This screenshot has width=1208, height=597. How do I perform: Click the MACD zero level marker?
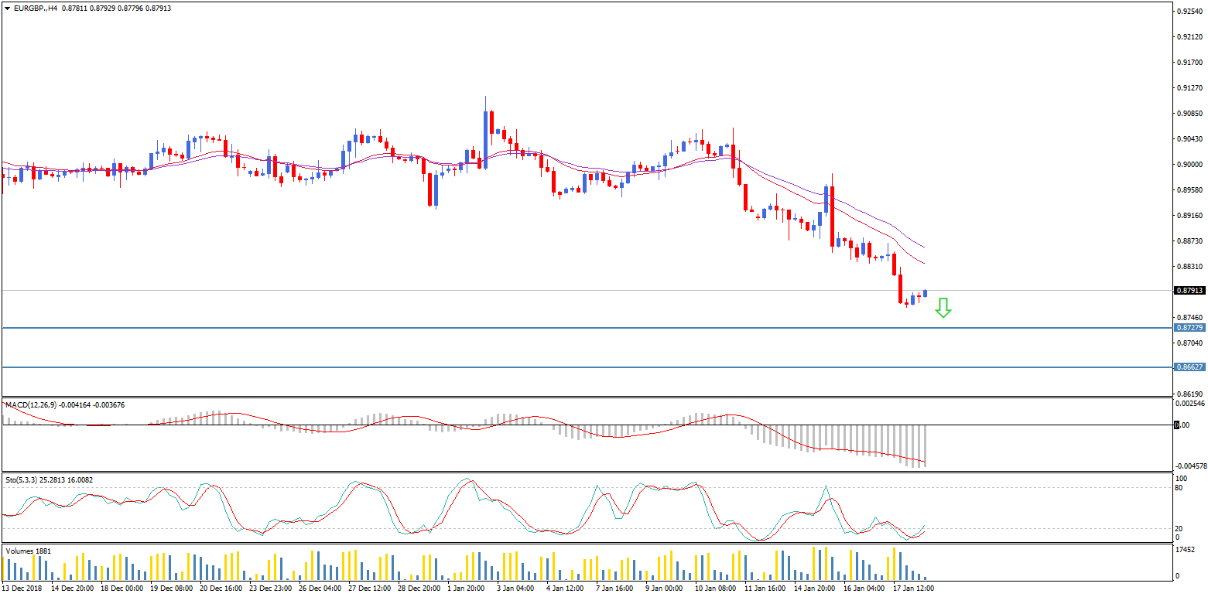(1178, 425)
